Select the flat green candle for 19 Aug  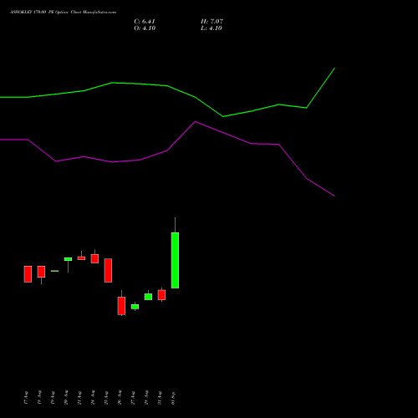[54, 271]
